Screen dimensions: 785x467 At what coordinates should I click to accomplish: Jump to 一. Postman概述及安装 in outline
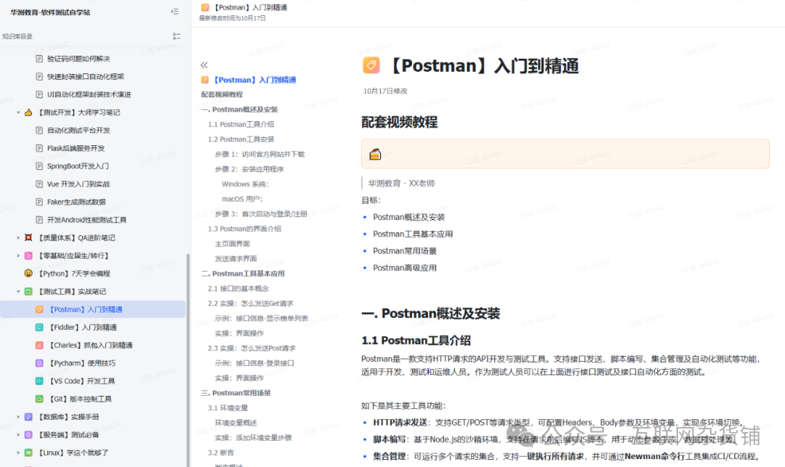(x=239, y=109)
